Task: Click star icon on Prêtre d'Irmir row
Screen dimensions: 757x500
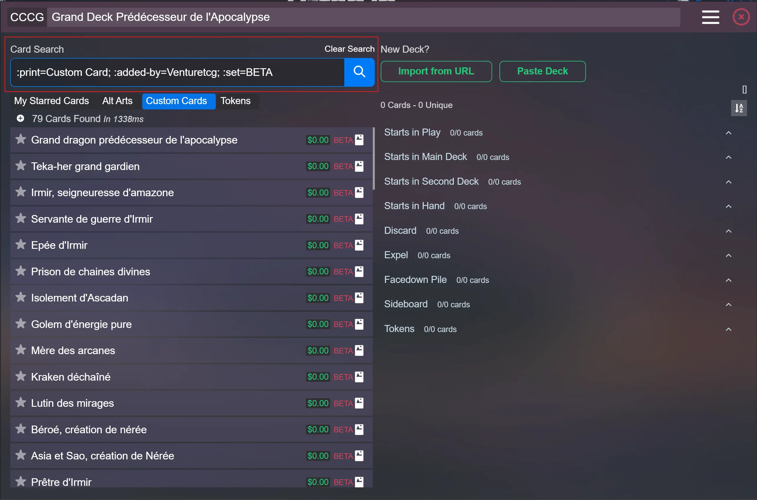Action: tap(21, 481)
